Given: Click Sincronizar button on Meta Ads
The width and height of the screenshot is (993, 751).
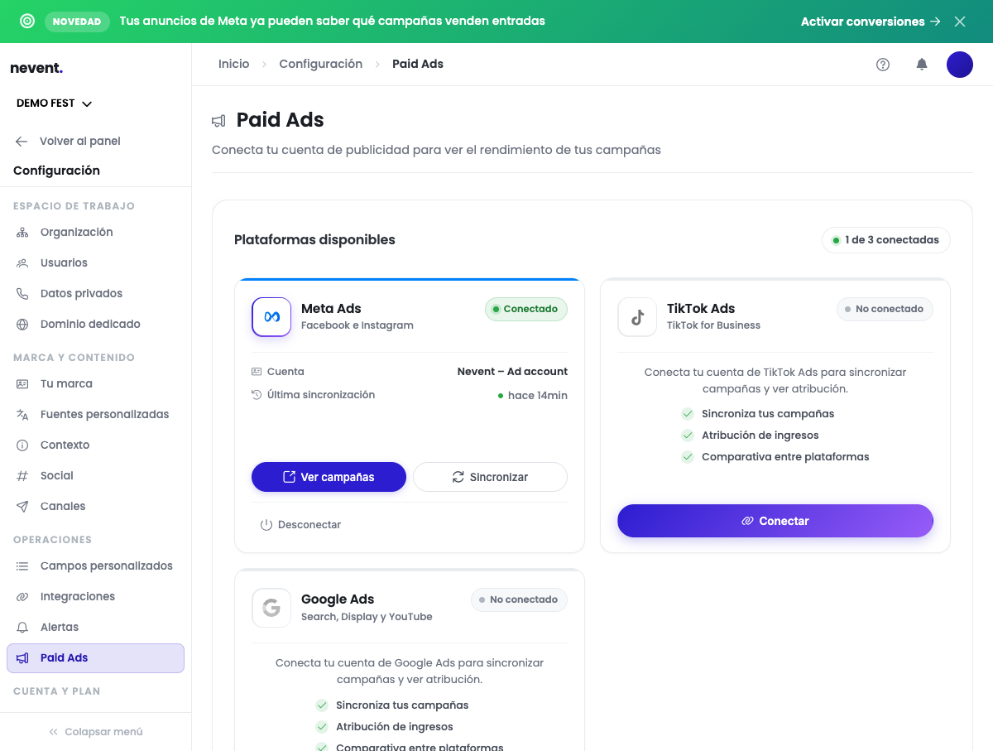Looking at the screenshot, I should 490,477.
